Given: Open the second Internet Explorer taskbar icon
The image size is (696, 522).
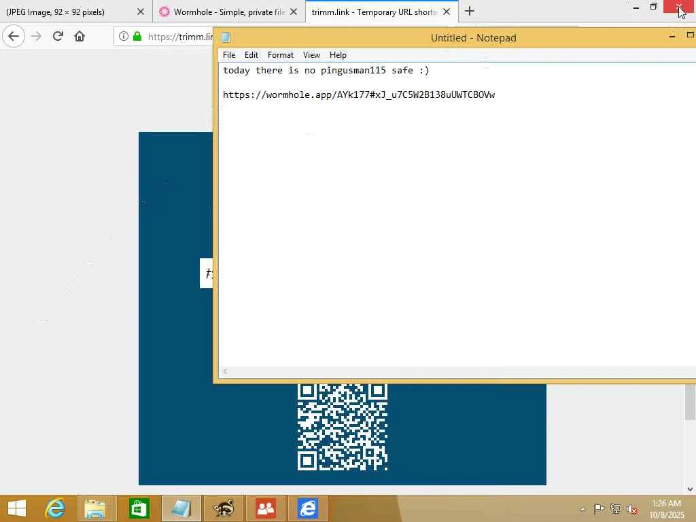Looking at the screenshot, I should (x=308, y=508).
